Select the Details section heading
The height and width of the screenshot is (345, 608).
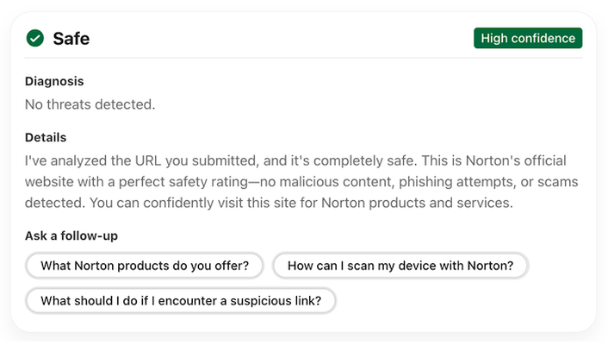click(x=46, y=137)
